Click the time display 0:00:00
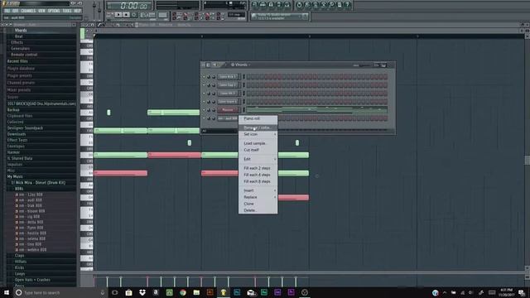The image size is (530, 298). (x=130, y=6)
